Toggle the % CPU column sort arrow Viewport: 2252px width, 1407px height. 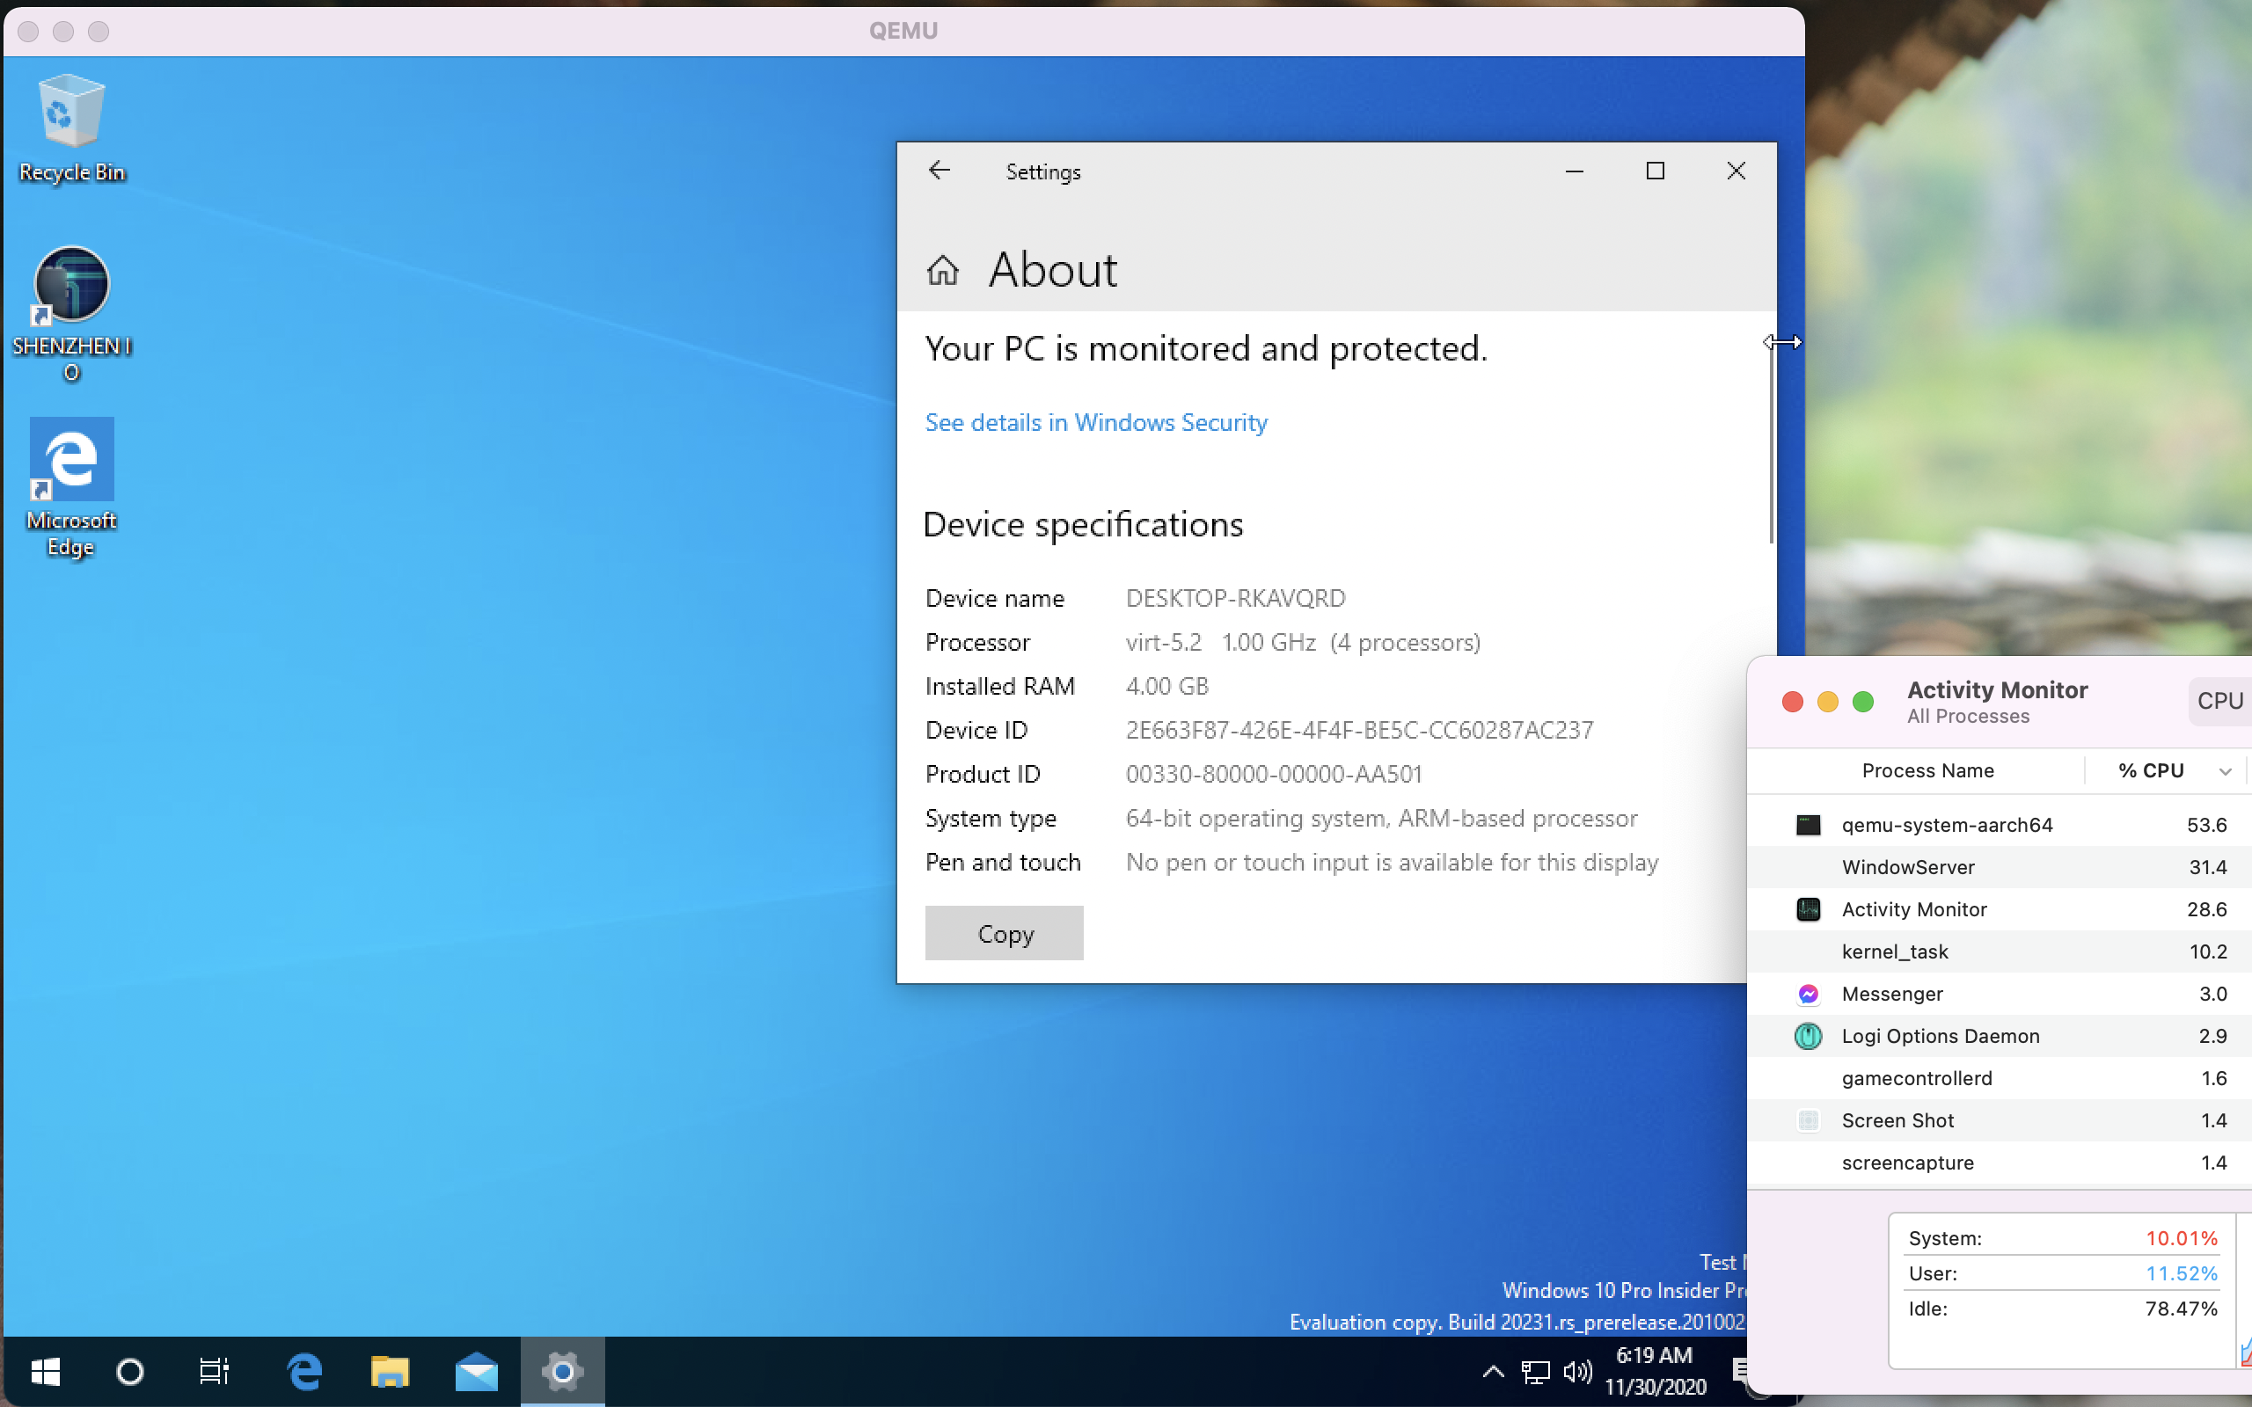[x=2224, y=770]
